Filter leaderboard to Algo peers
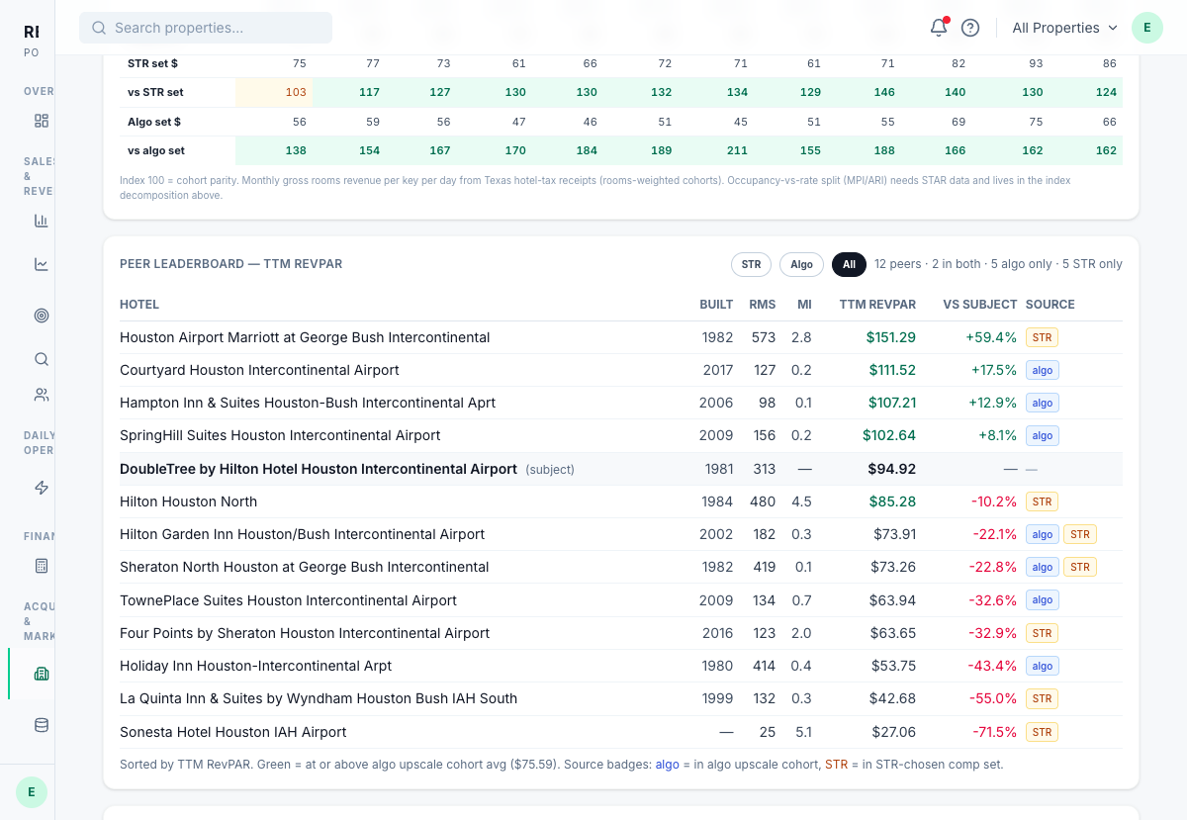The height and width of the screenshot is (820, 1187). pos(801,264)
